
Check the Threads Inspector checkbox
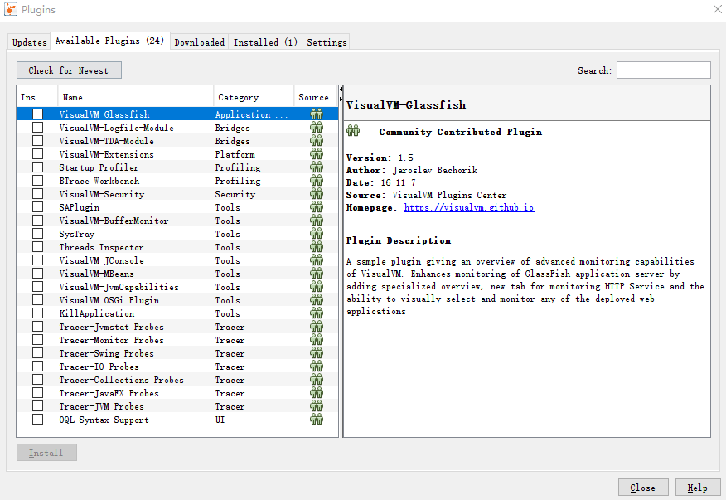pos(37,247)
